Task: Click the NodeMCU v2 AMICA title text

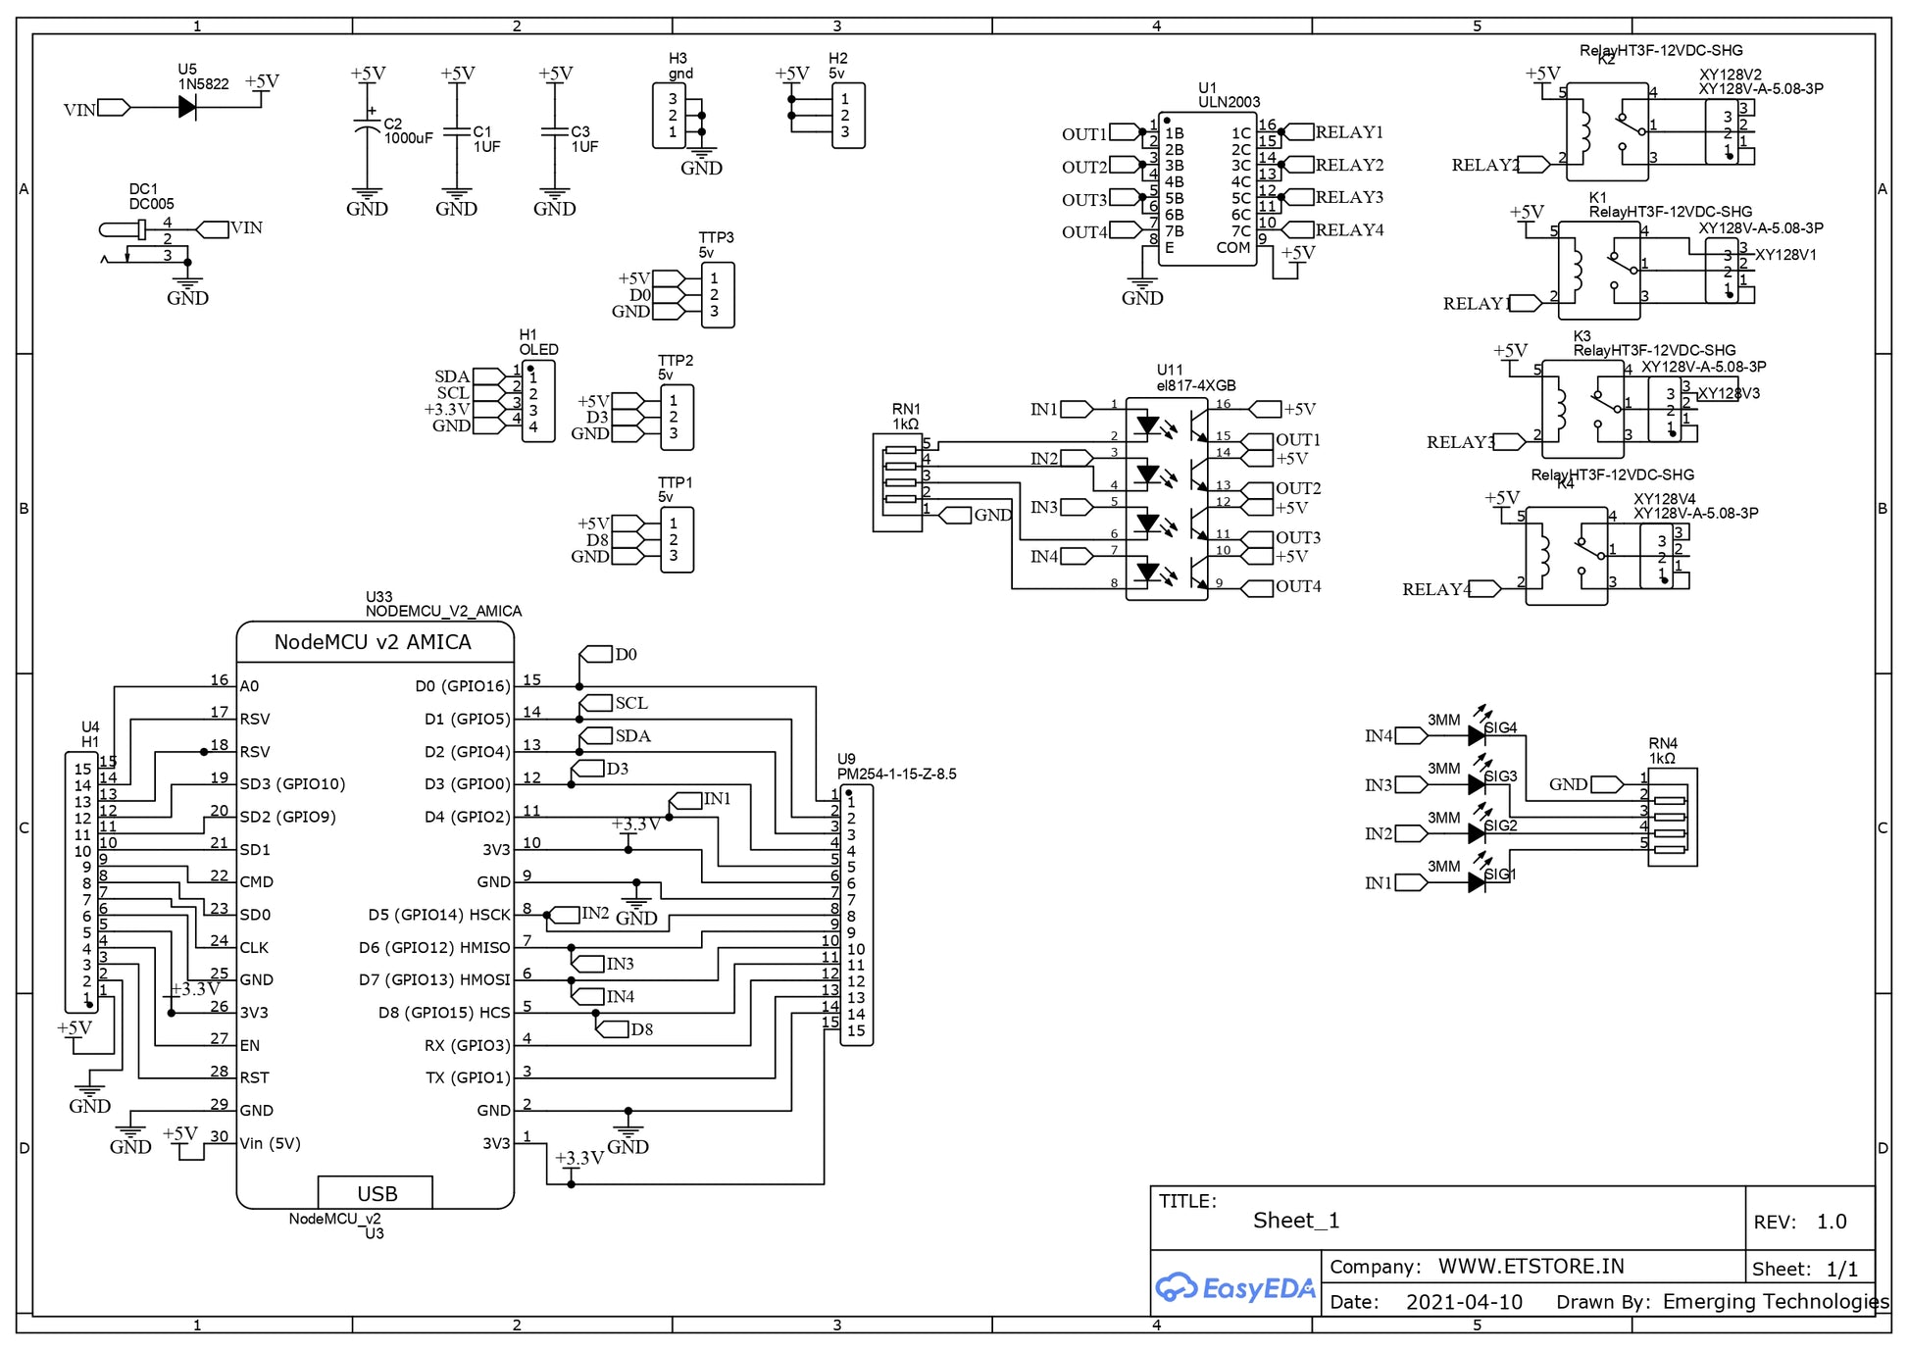Action: click(373, 642)
